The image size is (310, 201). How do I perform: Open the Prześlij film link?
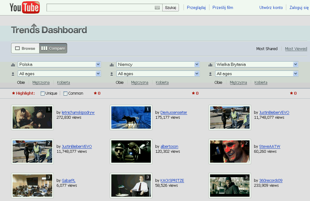(x=223, y=7)
